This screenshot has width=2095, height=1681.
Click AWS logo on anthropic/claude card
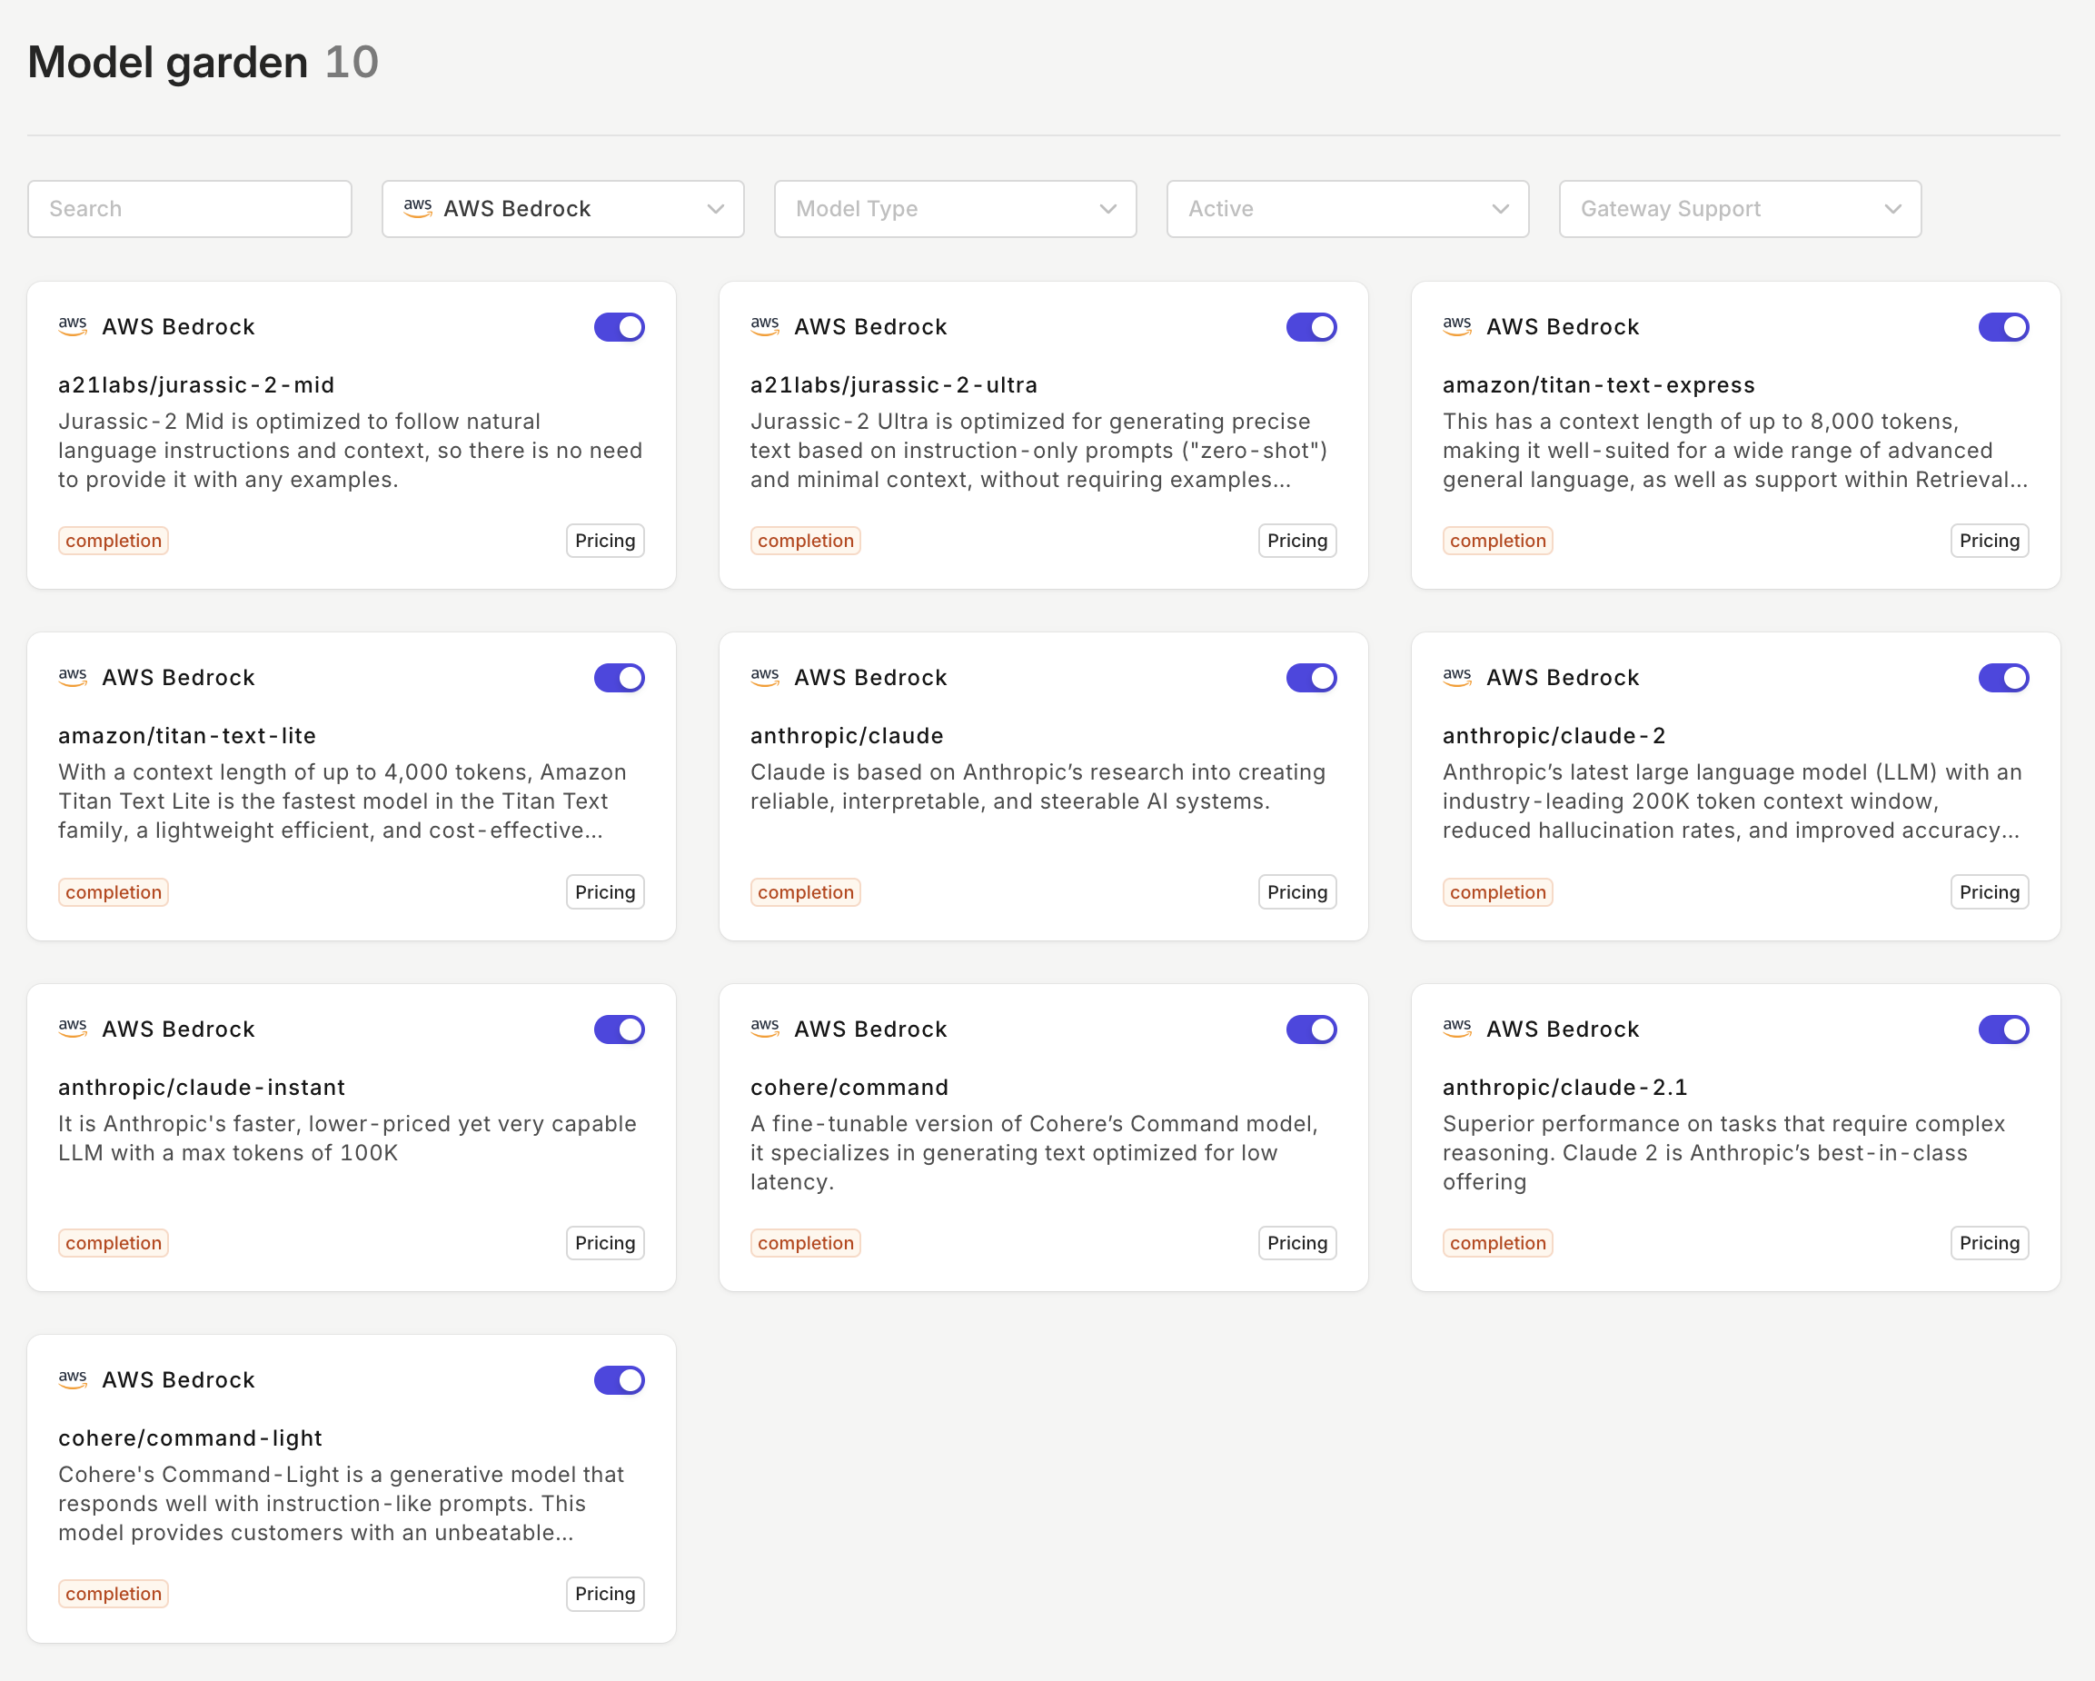coord(765,677)
